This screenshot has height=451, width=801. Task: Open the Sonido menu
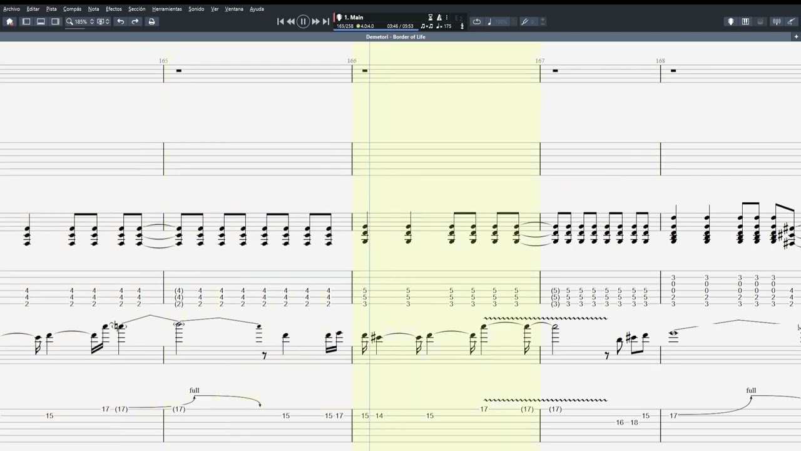point(196,9)
